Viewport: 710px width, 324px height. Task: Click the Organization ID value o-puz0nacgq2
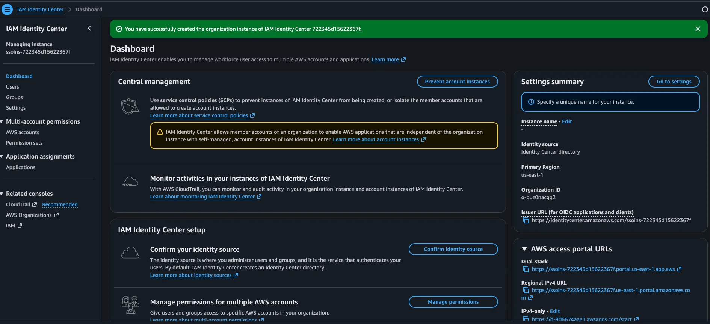coord(538,197)
